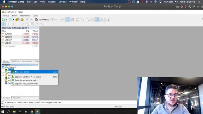
Task: Click the zoom out magnifier icon
Action: click(x=87, y=20)
